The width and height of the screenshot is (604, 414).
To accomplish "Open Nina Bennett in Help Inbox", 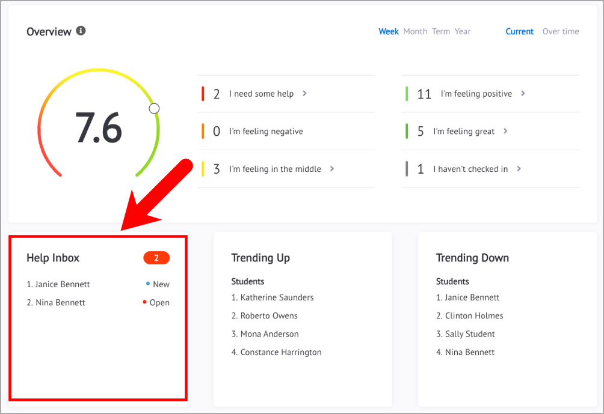I will (x=56, y=303).
